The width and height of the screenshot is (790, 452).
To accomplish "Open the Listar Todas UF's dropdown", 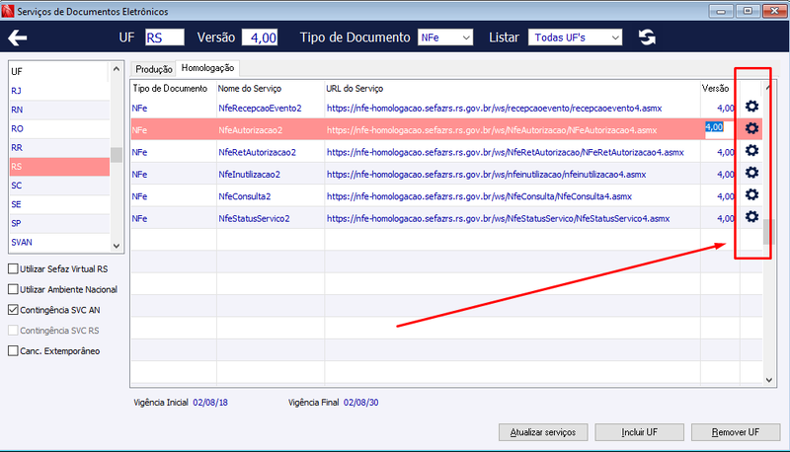I will coord(575,38).
